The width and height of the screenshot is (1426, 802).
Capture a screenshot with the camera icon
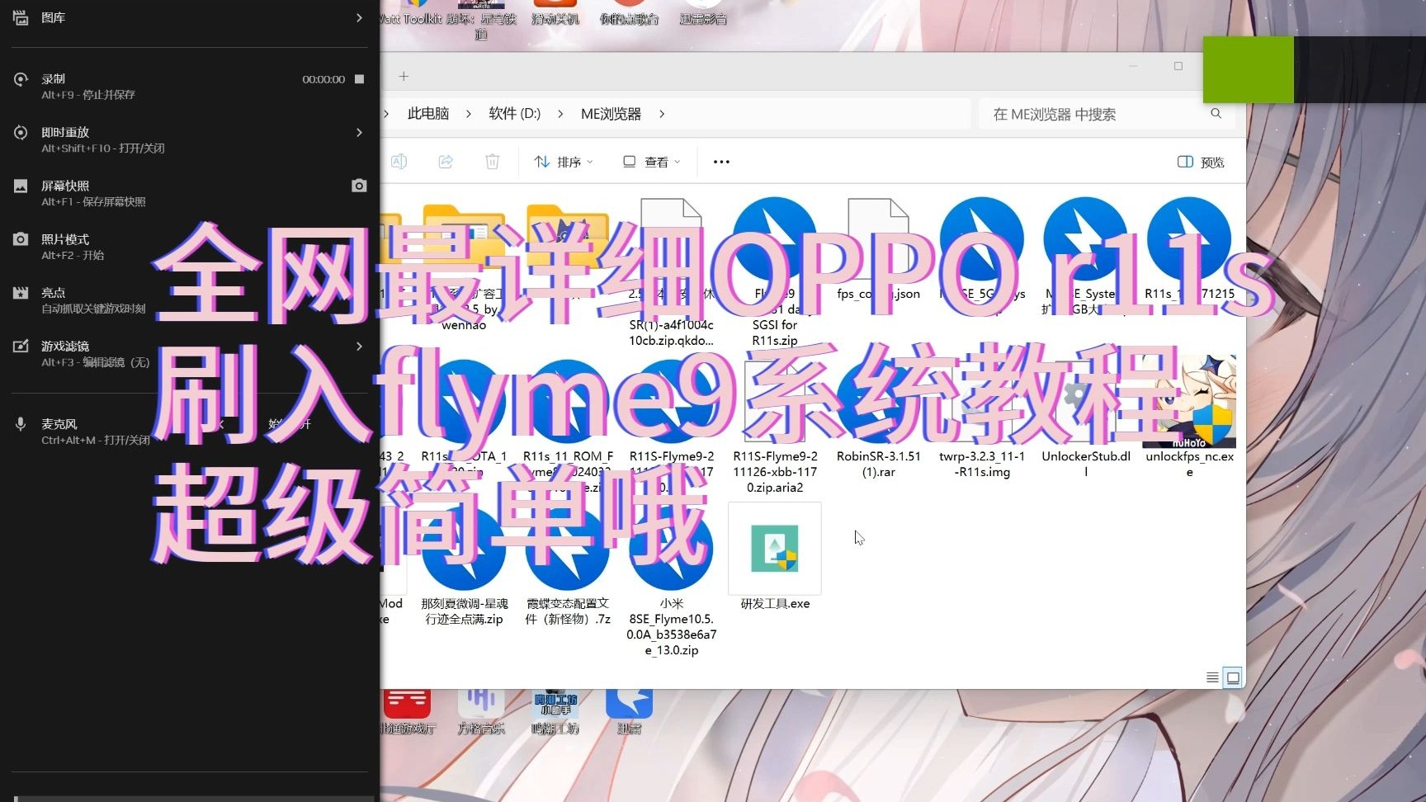pyautogui.click(x=359, y=186)
